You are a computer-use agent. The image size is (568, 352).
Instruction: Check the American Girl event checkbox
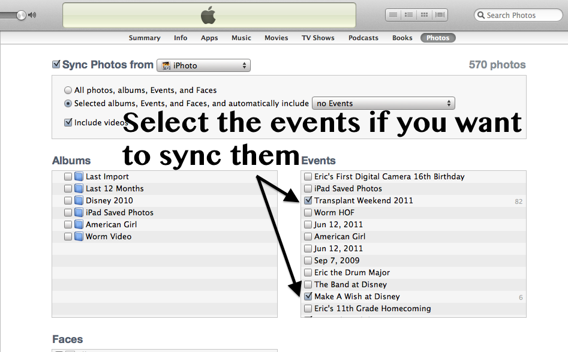[x=308, y=236]
